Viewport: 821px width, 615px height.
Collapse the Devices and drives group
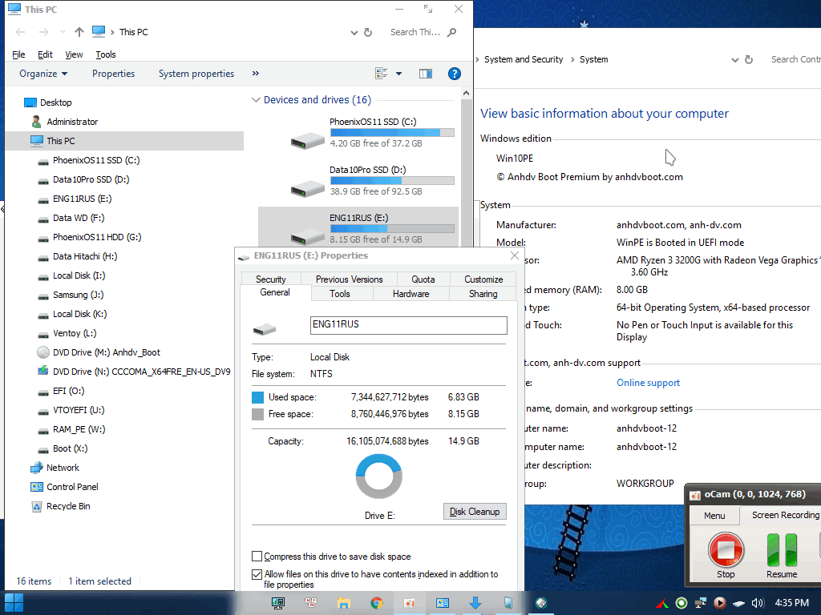point(256,100)
